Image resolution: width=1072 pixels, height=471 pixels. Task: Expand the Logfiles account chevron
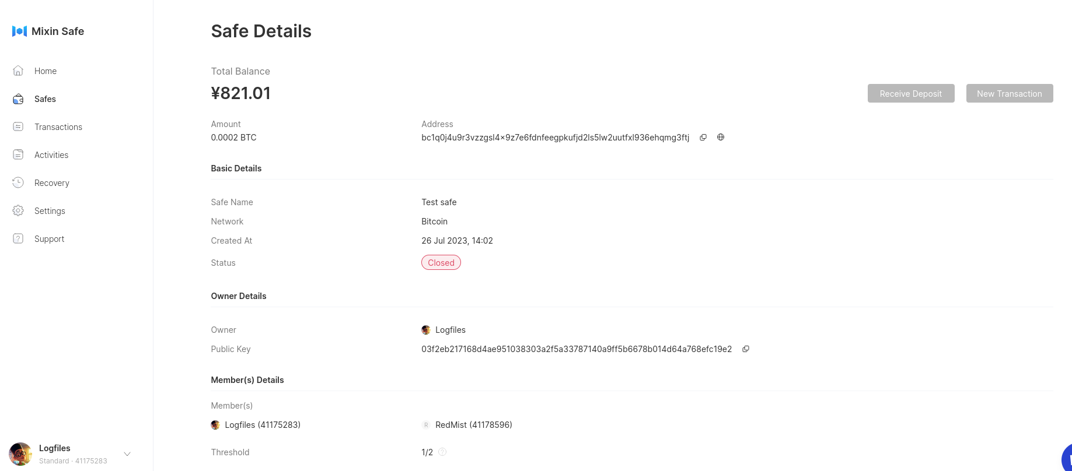127,454
